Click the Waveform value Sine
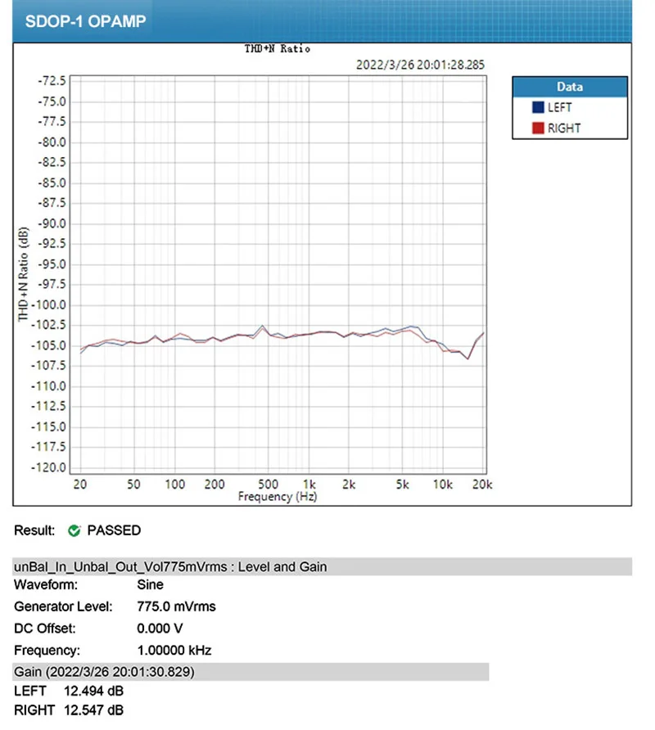 [x=150, y=585]
